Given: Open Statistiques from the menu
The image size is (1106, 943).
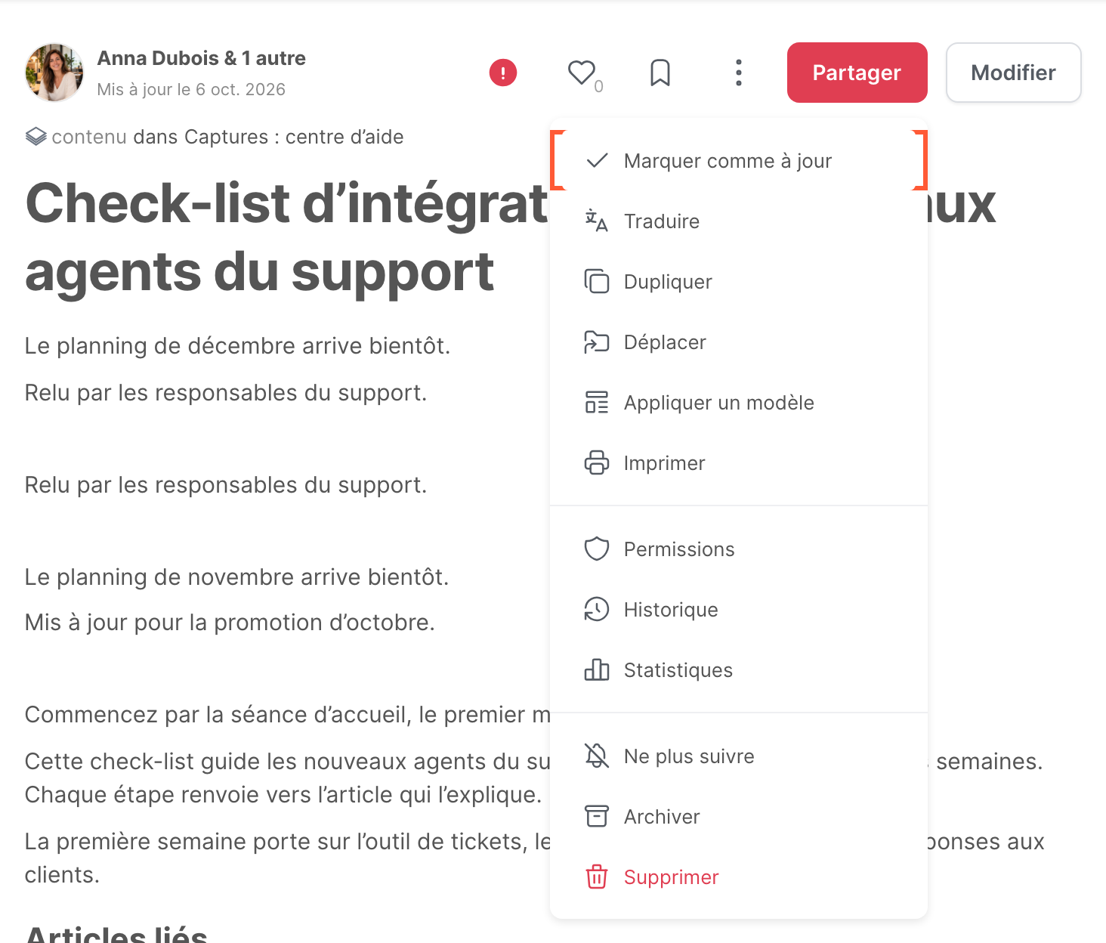Looking at the screenshot, I should (739, 670).
